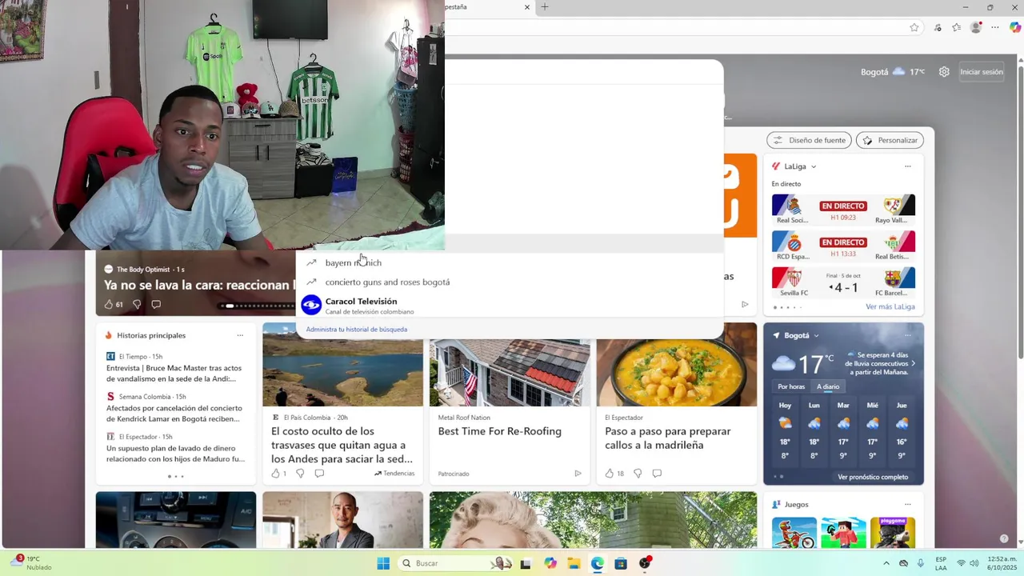Like The Body Optimist story with 61 likes
Image resolution: width=1024 pixels, height=576 pixels.
(x=114, y=305)
